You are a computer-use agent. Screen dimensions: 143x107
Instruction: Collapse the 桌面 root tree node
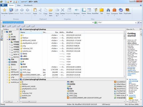click(x=5, y=32)
